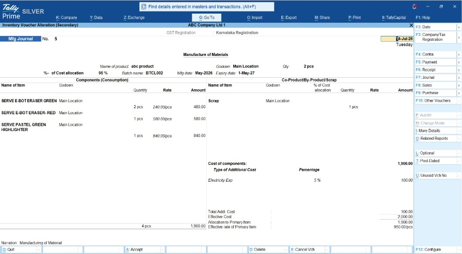Switch to F5: Payment voucher
The width and height of the screenshot is (462, 254).
tap(436, 62)
